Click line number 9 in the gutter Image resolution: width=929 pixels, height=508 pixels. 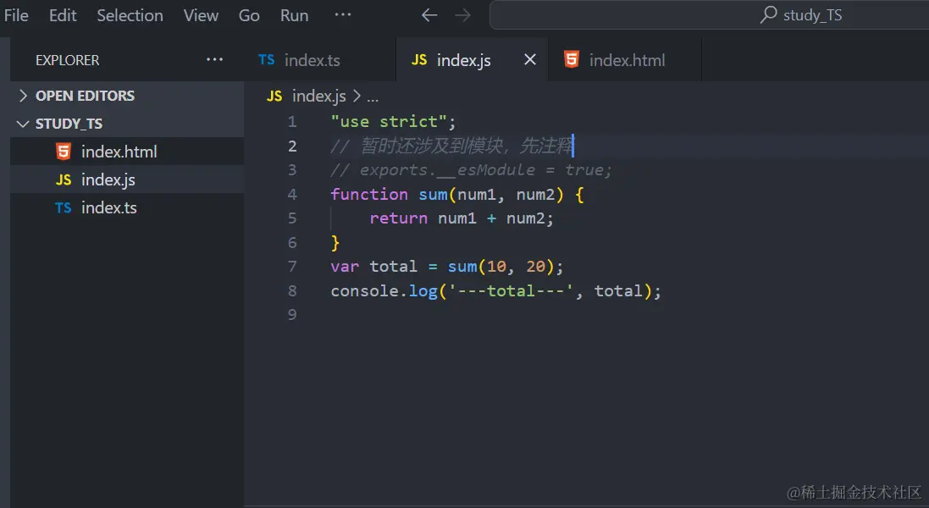tap(292, 314)
